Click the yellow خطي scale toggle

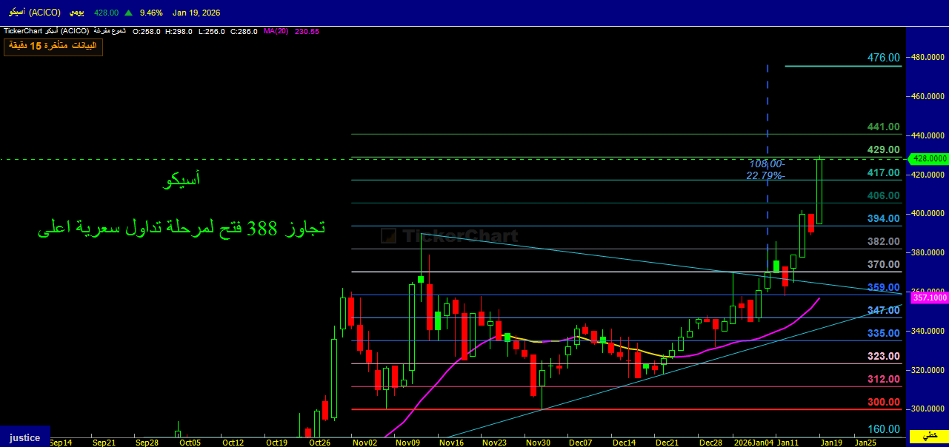coord(934,435)
